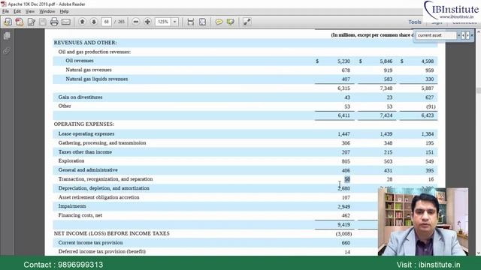Image resolution: width=481 pixels, height=270 pixels.
Task: Click the 125% zoom value field
Action: [x=163, y=22]
